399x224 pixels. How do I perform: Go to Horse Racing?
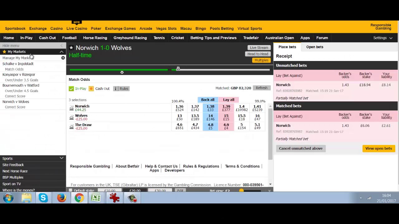point(95,38)
